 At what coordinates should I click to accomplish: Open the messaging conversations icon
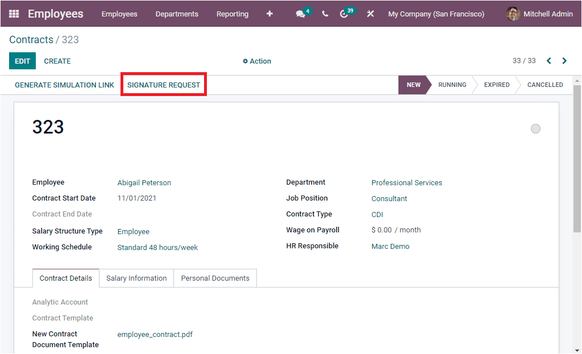[301, 14]
